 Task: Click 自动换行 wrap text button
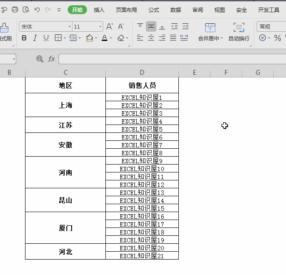(x=239, y=32)
